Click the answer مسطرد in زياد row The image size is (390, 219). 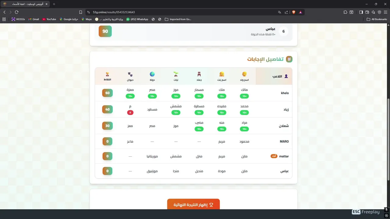point(152,109)
